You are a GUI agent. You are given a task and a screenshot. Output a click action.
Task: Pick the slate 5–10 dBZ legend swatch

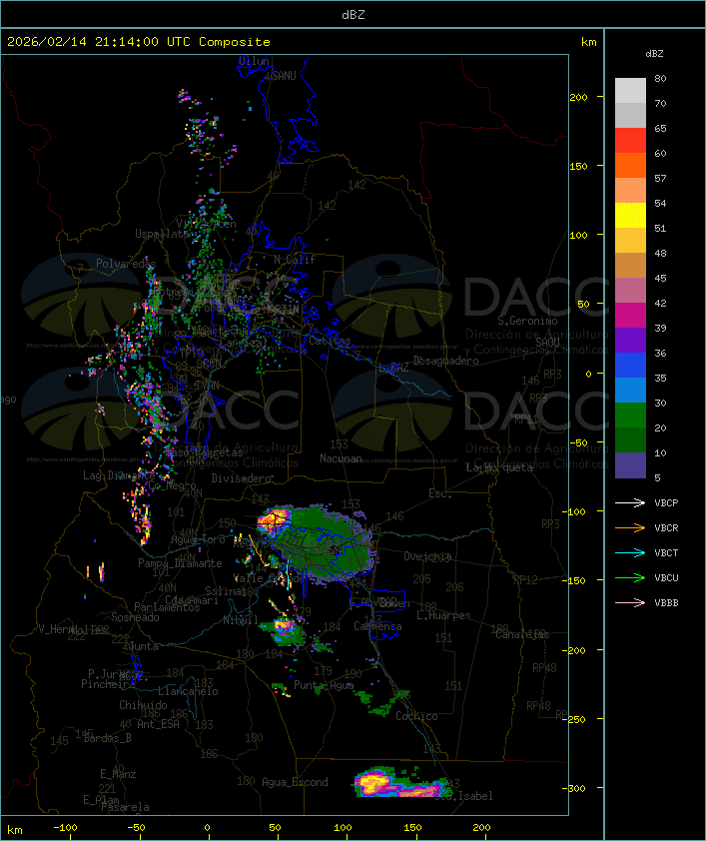tap(630, 465)
